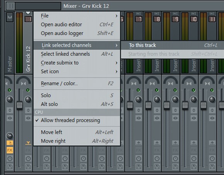Enable the send arrow on Insert 11
This screenshot has width=224, height=175.
coord(212,143)
